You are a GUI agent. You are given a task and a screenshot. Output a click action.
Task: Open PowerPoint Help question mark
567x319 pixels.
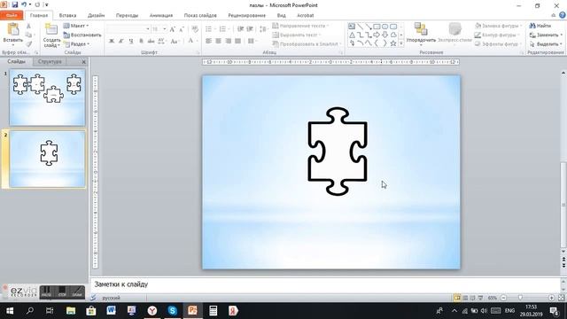(563, 15)
